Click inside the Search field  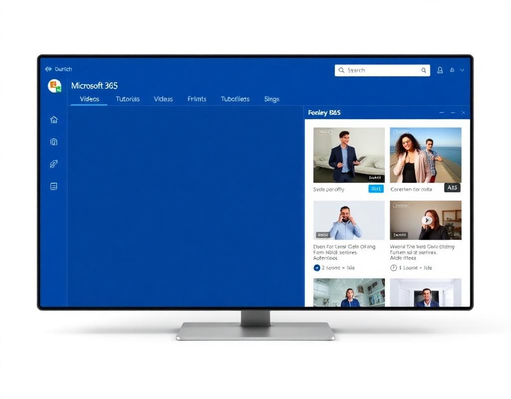[382, 70]
